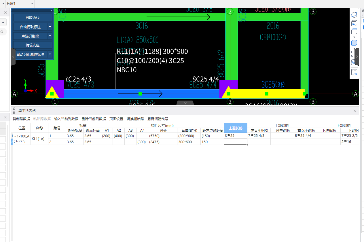Click the green grip at blue beam midpoint
The height and width of the screenshot is (242, 364).
click(x=140, y=94)
